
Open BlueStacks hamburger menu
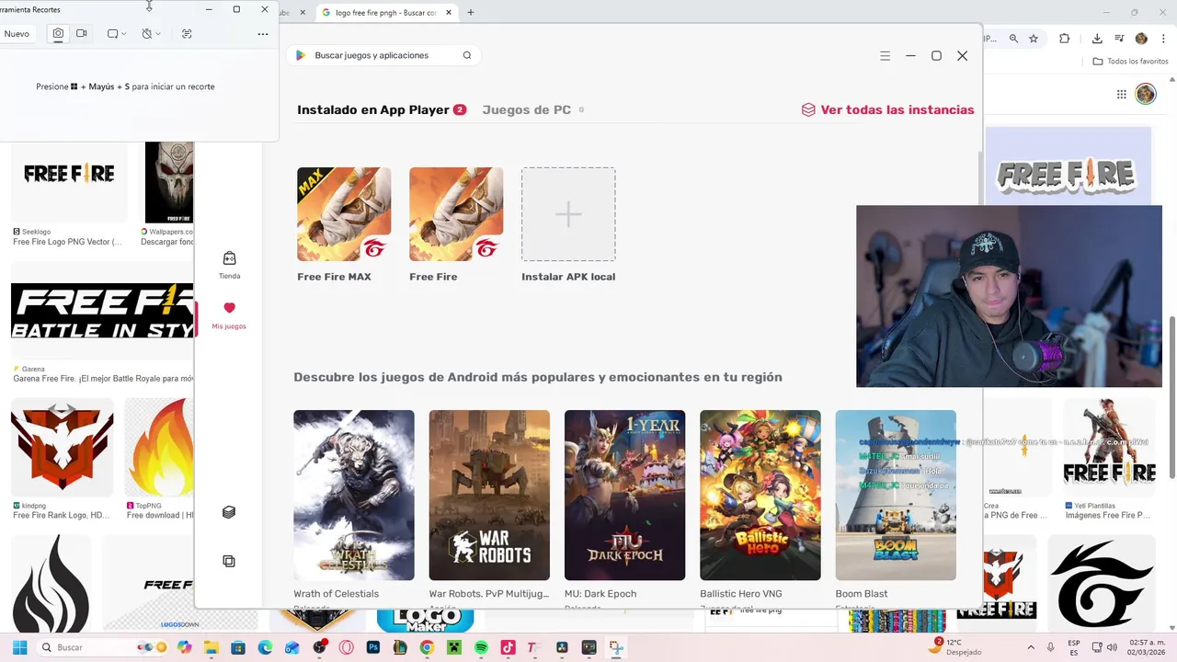[885, 56]
